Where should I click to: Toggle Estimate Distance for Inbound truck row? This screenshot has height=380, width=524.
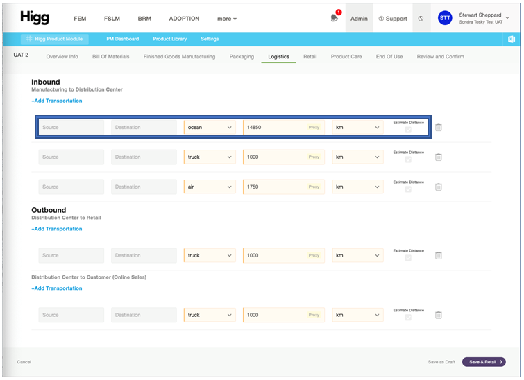pyautogui.click(x=408, y=159)
